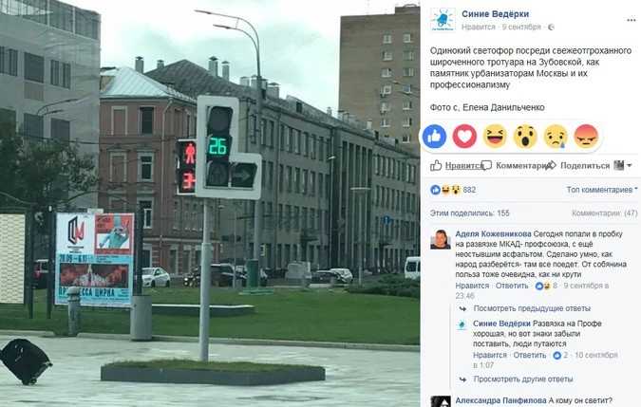
Task: Expand Просмотреть другие ответы
Action: point(523,379)
